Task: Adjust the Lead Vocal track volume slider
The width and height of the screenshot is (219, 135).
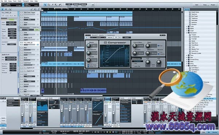Action: tap(30, 64)
